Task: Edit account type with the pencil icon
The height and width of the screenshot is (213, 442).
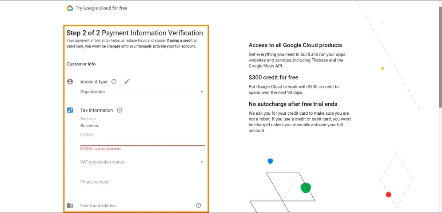Action: 127,81
